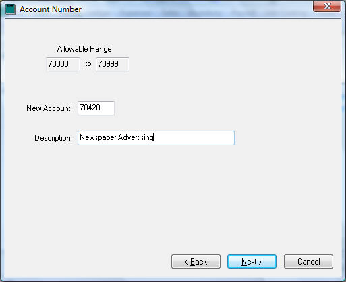The image size is (346, 282).
Task: Cancel the account number wizard
Action: point(308,262)
